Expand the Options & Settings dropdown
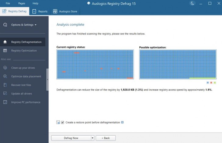The height and width of the screenshot is (143, 222). (24, 25)
